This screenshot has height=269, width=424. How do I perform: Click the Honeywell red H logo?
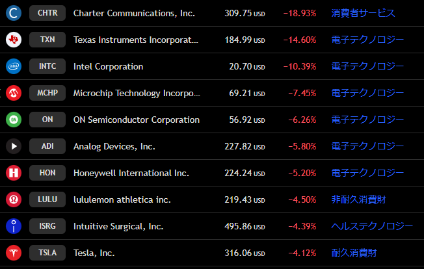[14, 173]
